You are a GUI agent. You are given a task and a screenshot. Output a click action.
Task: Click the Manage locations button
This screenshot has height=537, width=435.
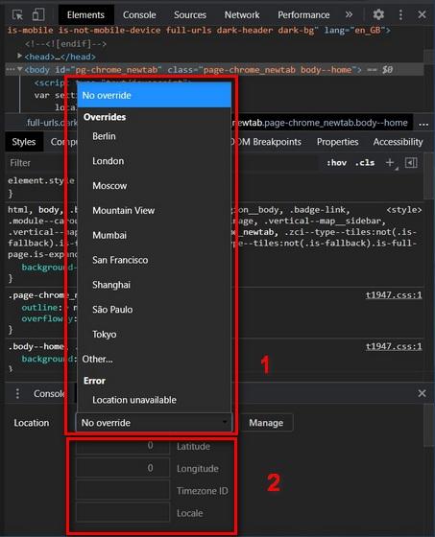266,423
